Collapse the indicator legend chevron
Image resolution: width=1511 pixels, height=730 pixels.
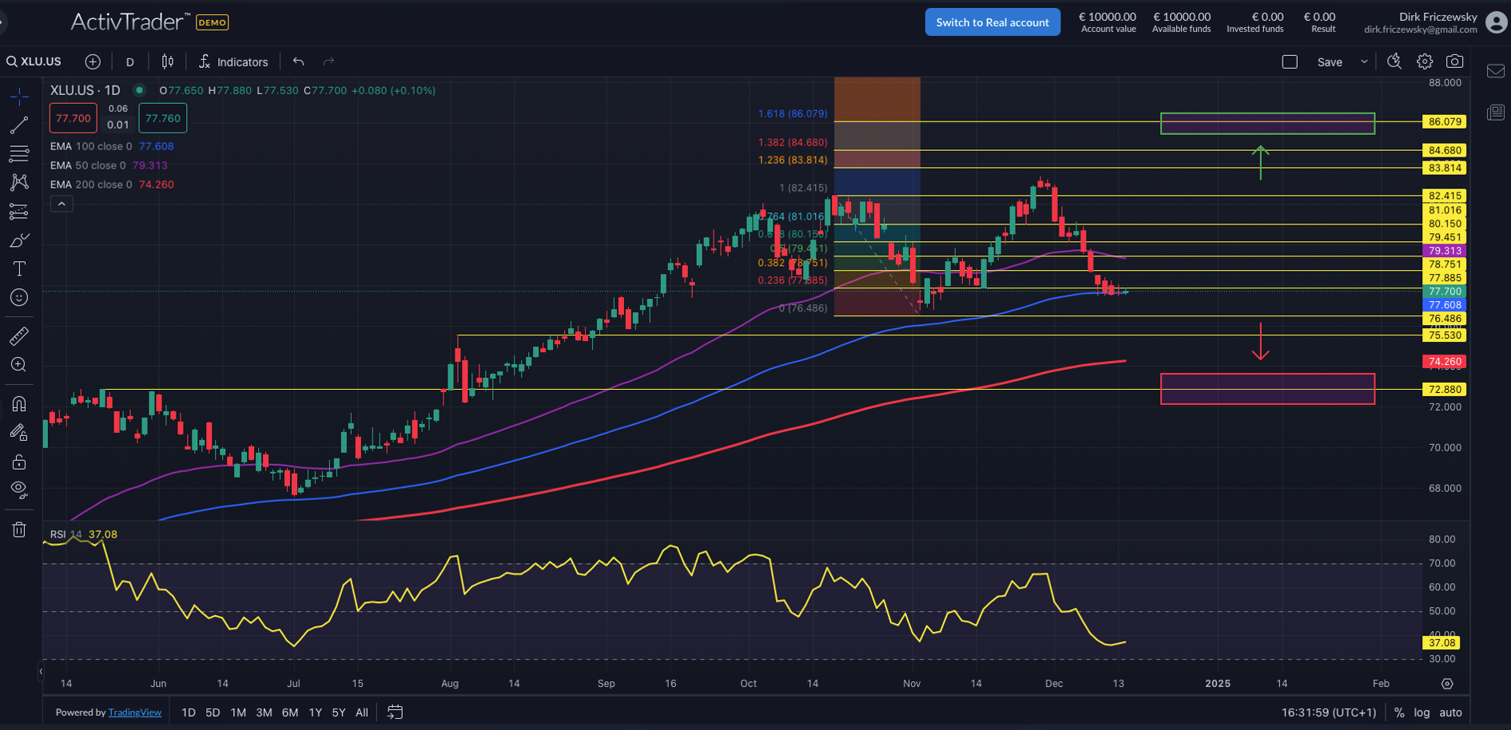[x=62, y=204]
